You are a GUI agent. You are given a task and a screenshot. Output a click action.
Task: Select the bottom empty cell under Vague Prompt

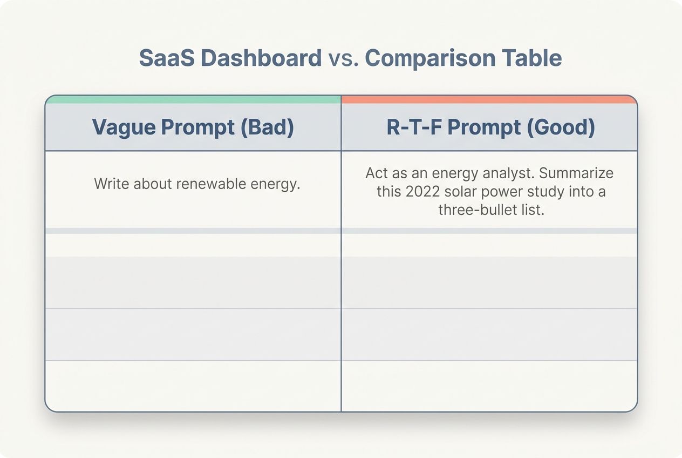(x=193, y=385)
